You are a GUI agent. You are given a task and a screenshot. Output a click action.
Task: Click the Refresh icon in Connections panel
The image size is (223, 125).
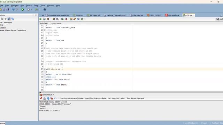tap(2, 19)
